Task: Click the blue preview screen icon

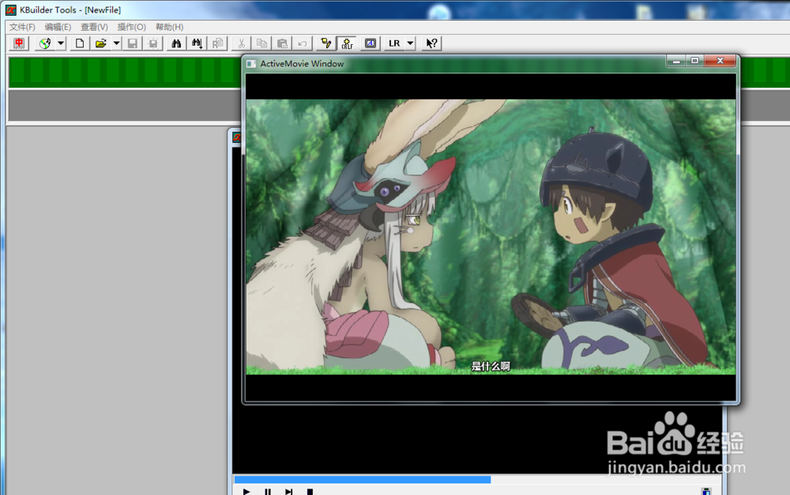Action: (x=371, y=43)
